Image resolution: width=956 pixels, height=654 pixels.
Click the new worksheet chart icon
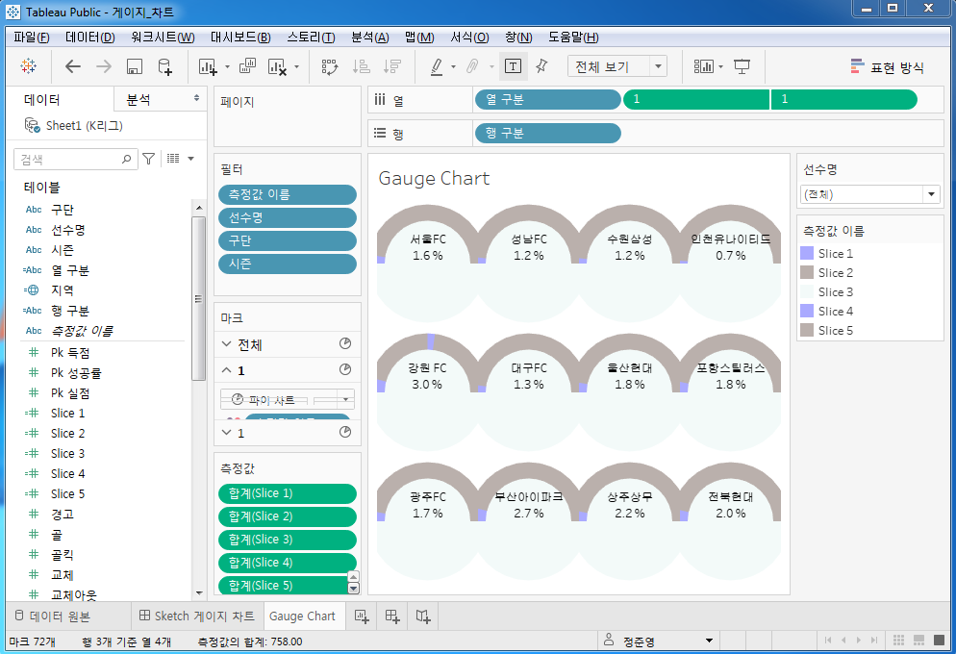pyautogui.click(x=208, y=66)
